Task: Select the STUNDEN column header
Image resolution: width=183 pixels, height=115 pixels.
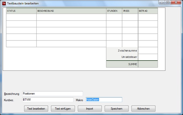Action: tap(114, 11)
